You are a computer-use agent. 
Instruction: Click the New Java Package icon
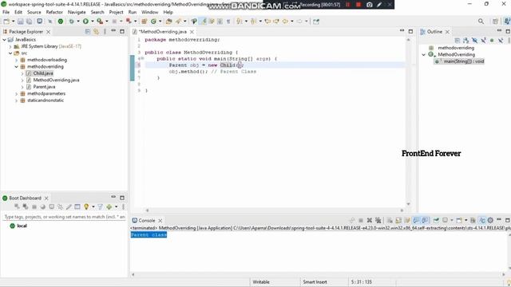pos(144,22)
